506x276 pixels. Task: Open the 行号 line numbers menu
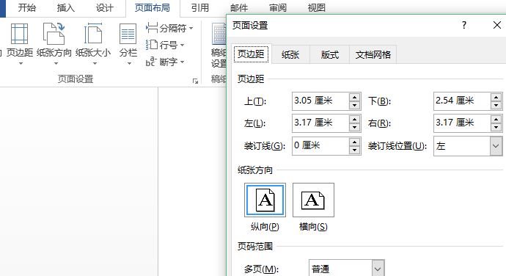[165, 45]
